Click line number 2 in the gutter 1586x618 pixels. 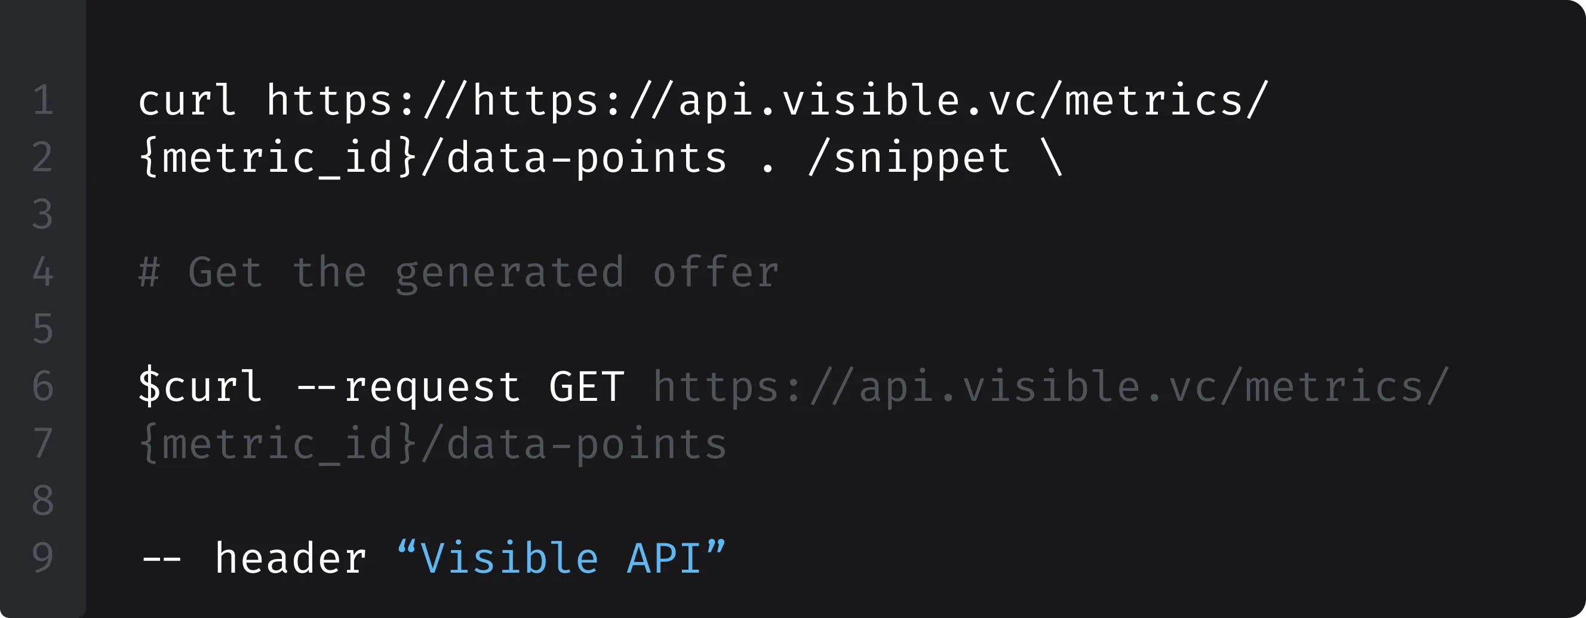pos(43,157)
